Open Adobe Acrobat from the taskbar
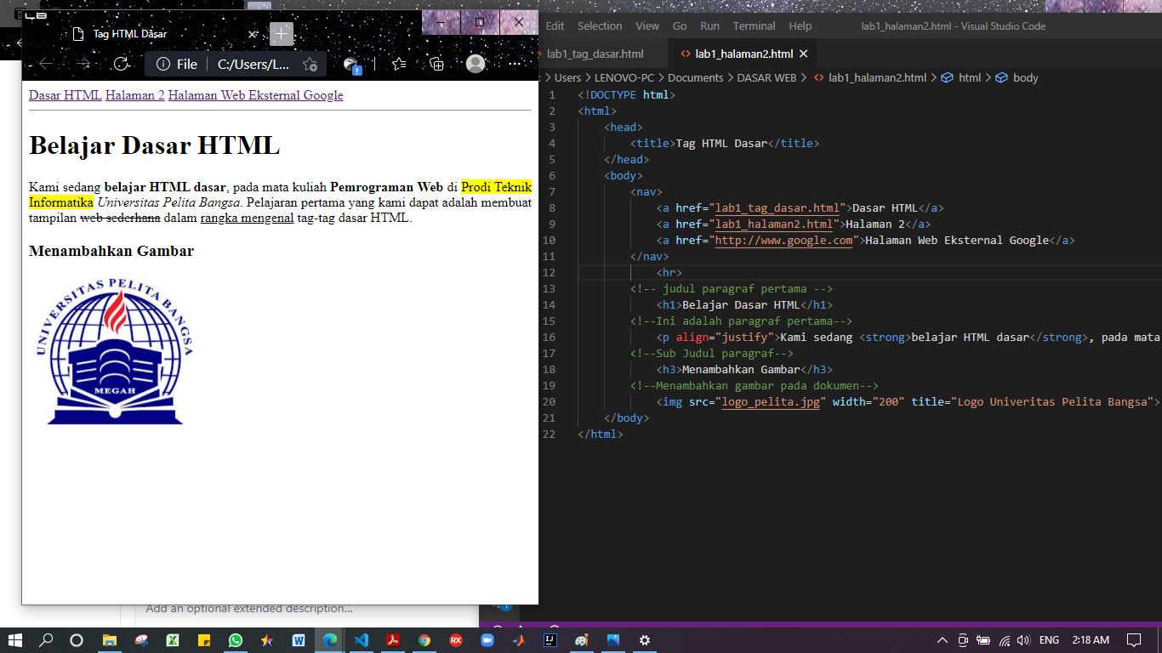The image size is (1162, 653). click(393, 640)
